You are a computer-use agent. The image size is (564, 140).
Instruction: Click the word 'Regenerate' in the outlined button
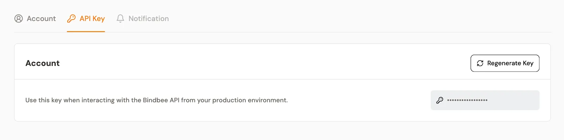pos(504,63)
